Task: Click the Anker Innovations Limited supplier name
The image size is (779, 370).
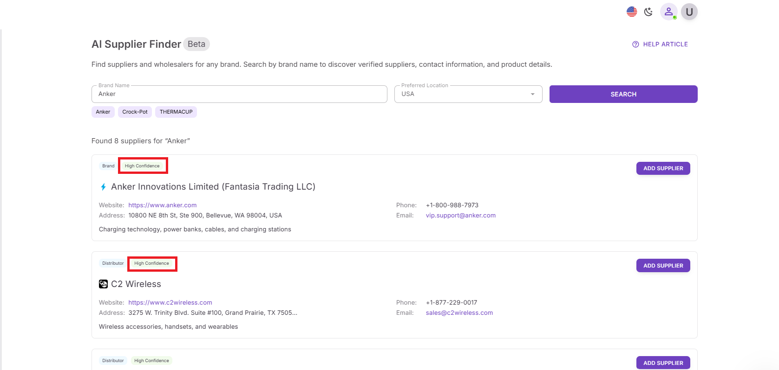Action: 213,187
